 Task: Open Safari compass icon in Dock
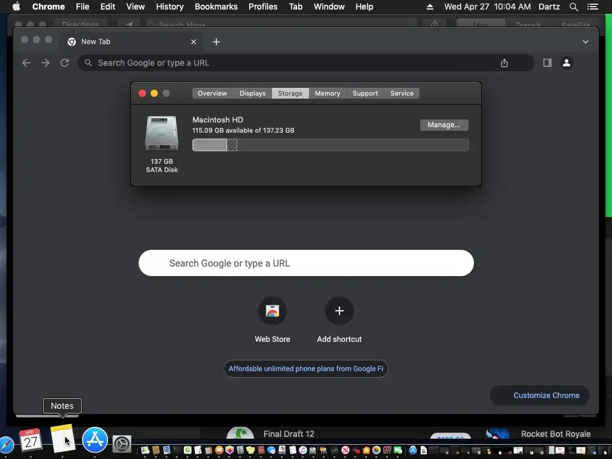pos(5,445)
